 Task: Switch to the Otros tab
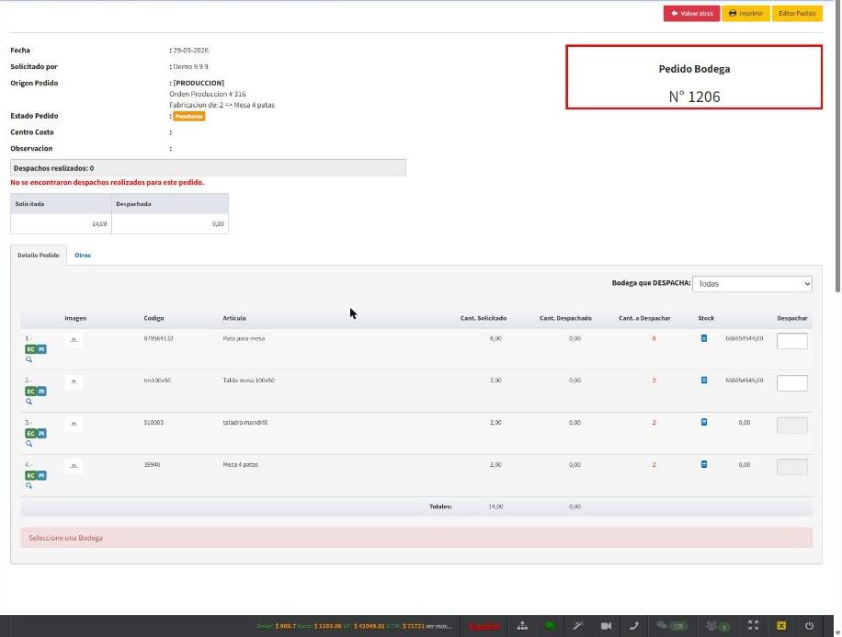[x=83, y=256]
